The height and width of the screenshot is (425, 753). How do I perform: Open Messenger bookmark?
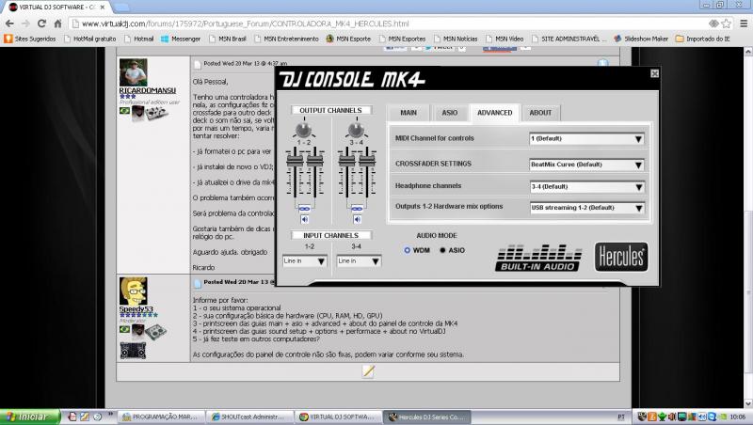[181, 39]
